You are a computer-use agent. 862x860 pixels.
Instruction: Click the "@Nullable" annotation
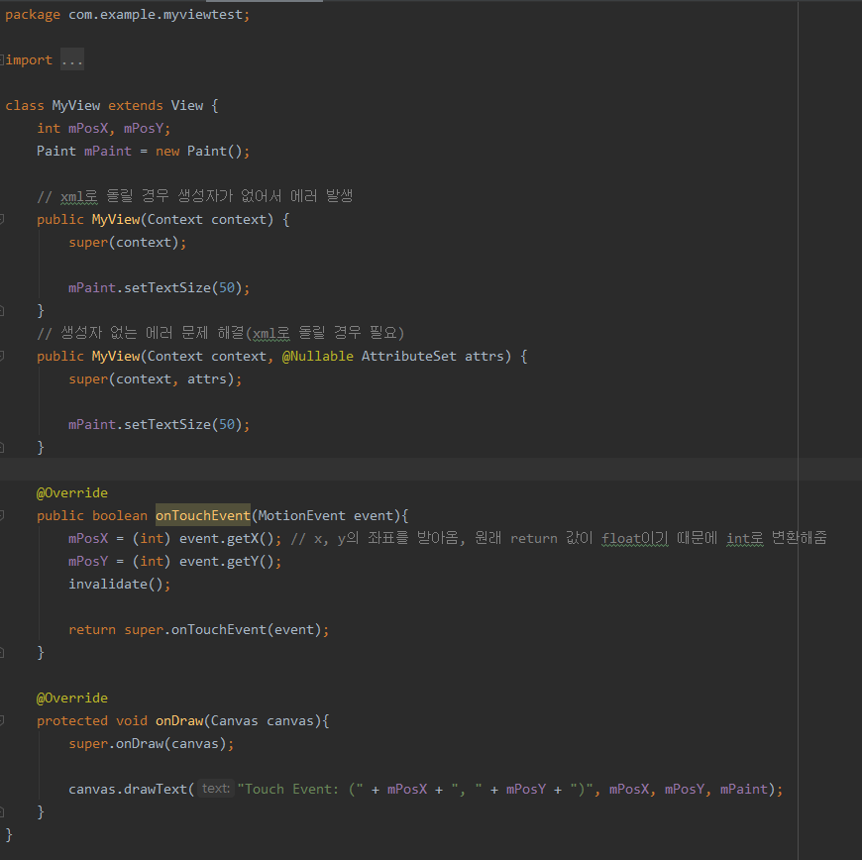point(318,357)
